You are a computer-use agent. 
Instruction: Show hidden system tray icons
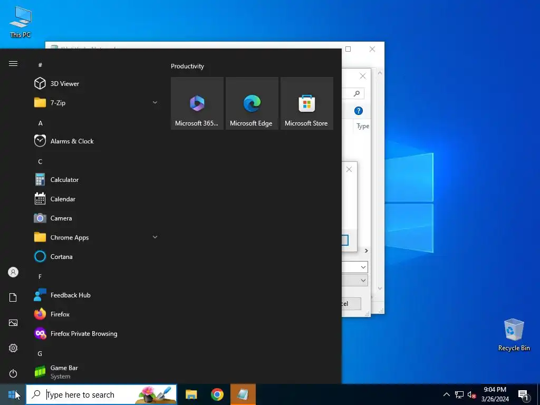tap(446, 394)
